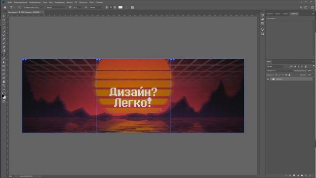
Task: Hide the Группа 1 layer group
Action: [268, 79]
